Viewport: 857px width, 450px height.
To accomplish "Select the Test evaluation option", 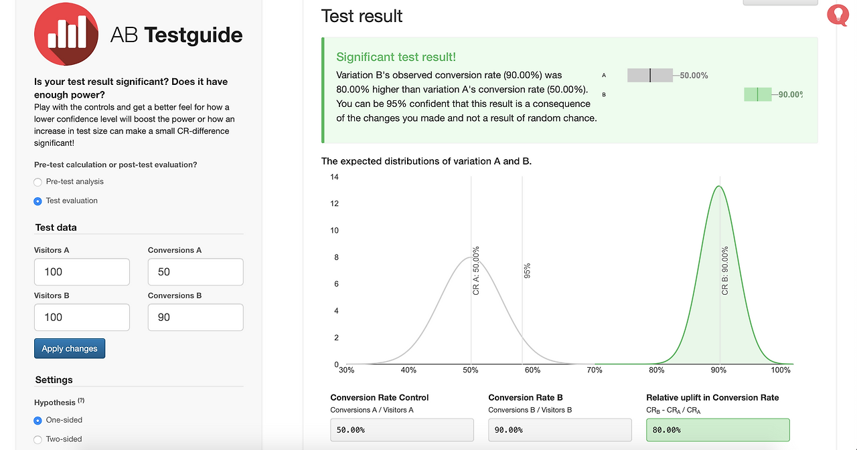I will 38,201.
